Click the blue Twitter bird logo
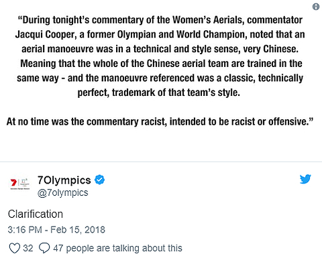This screenshot has width=322, height=258. tap(305, 179)
